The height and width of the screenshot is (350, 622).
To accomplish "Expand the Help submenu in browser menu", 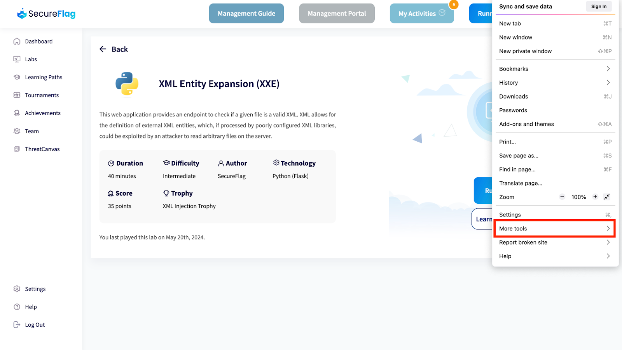I will tap(555, 256).
